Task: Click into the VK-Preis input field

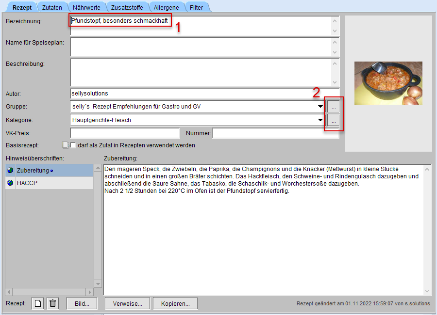Action: 125,133
